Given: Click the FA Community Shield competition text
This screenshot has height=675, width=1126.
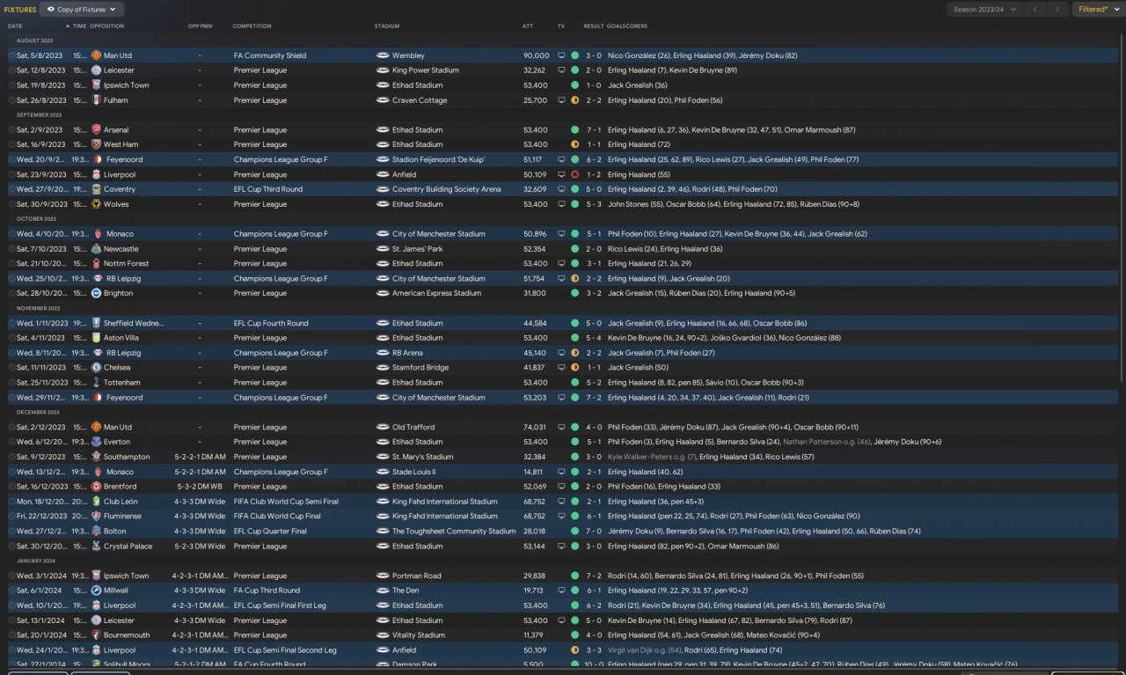Looking at the screenshot, I should [x=270, y=55].
